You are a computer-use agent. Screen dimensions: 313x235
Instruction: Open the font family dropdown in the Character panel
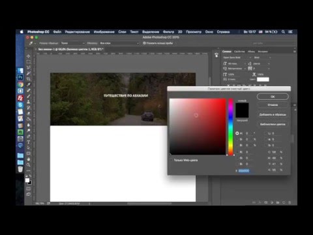(237, 57)
